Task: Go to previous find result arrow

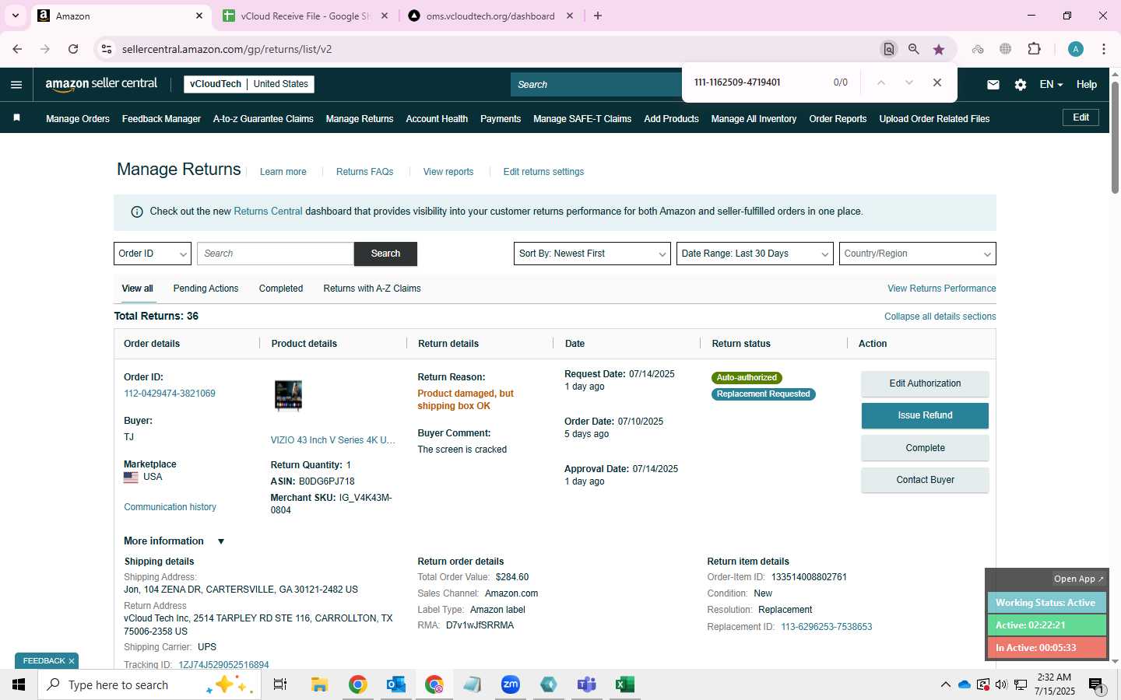Action: click(881, 82)
